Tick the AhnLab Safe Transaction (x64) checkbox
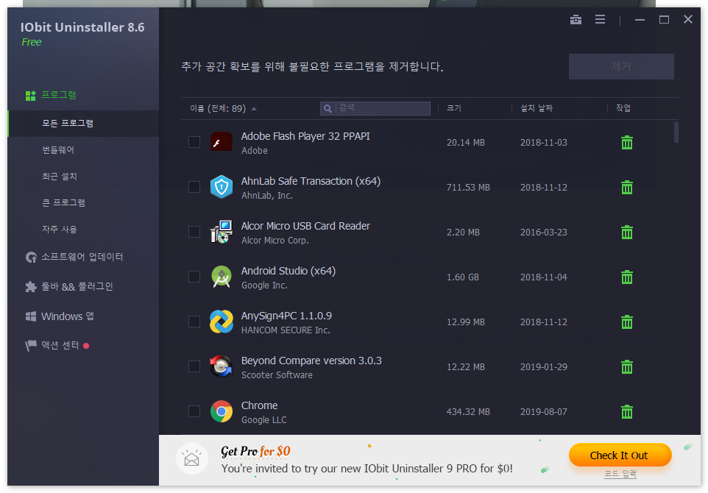 click(x=194, y=187)
